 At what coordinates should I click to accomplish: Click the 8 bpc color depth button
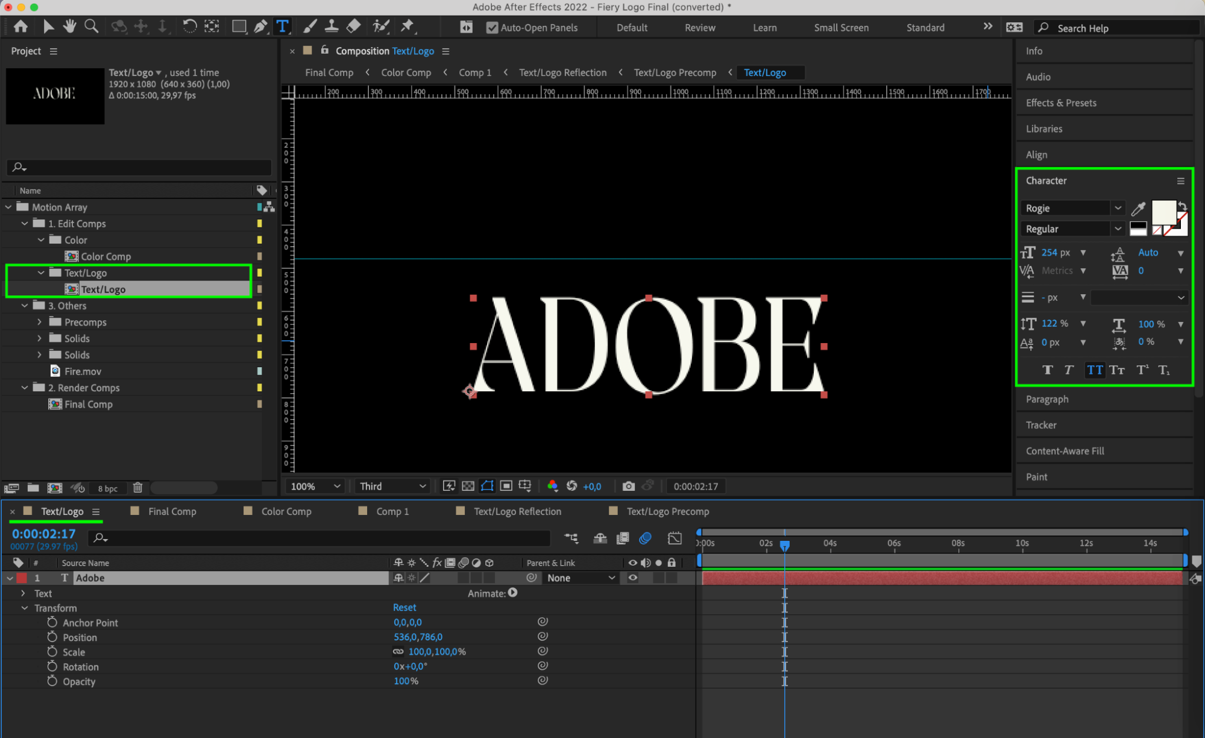click(x=107, y=488)
